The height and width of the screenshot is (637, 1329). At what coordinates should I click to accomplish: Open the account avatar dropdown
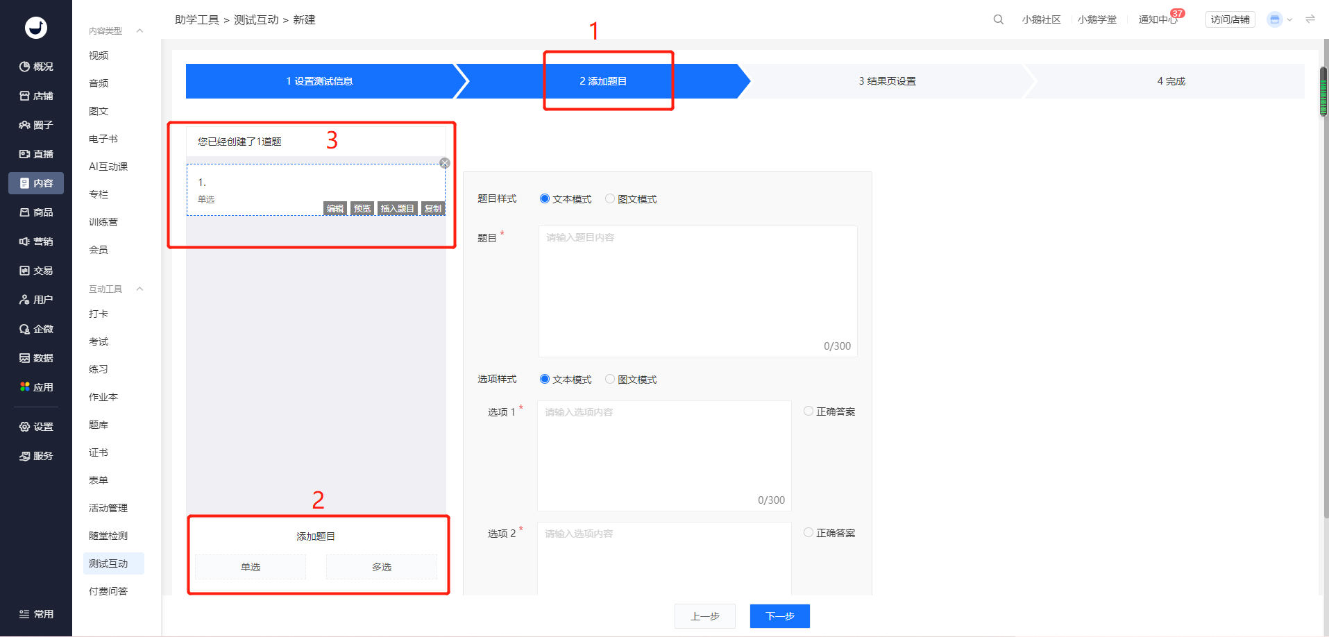pyautogui.click(x=1279, y=19)
